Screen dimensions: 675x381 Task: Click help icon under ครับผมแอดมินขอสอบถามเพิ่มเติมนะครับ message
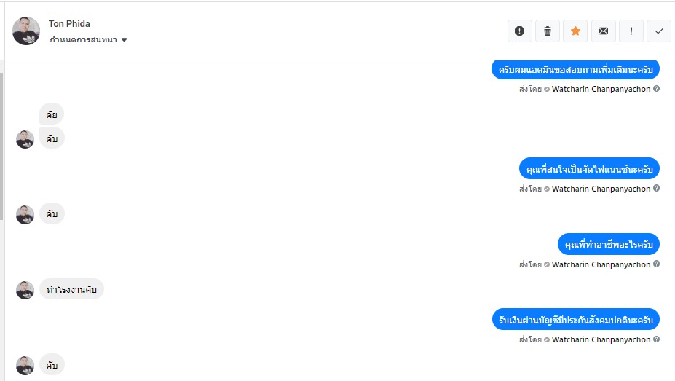(x=656, y=89)
